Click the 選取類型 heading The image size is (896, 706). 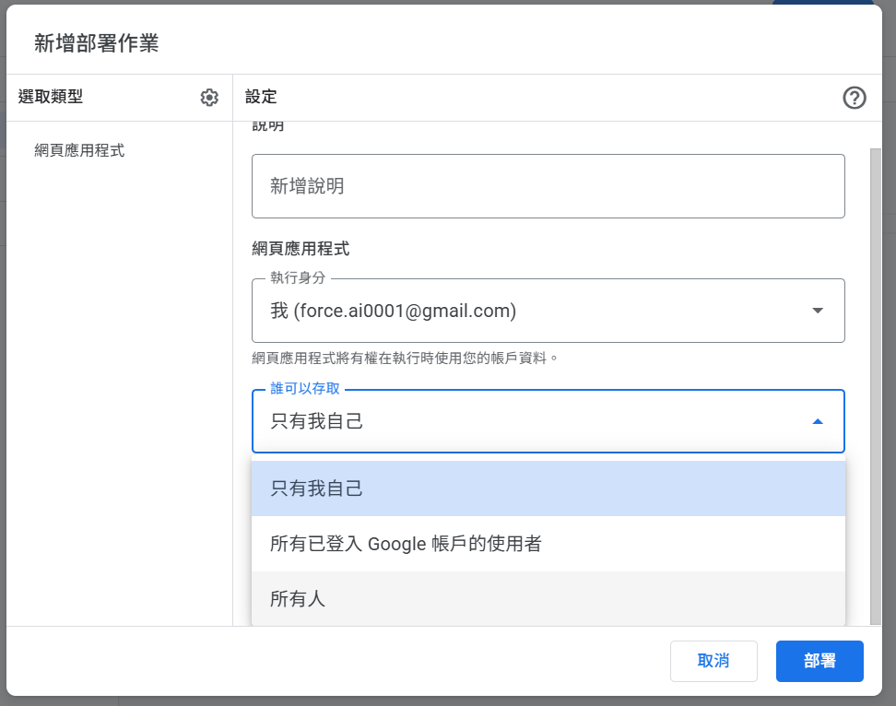pos(51,97)
